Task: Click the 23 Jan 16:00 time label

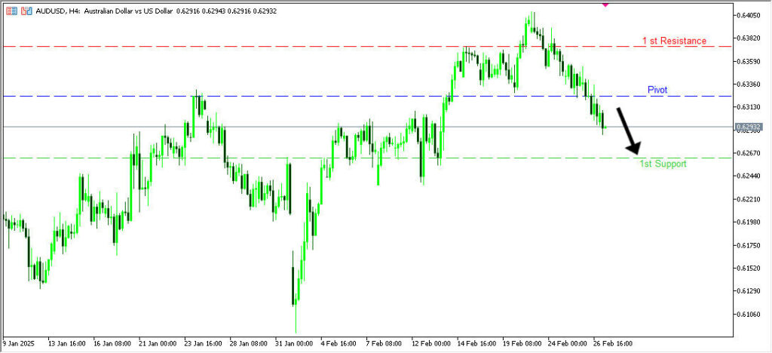Action: (x=204, y=342)
